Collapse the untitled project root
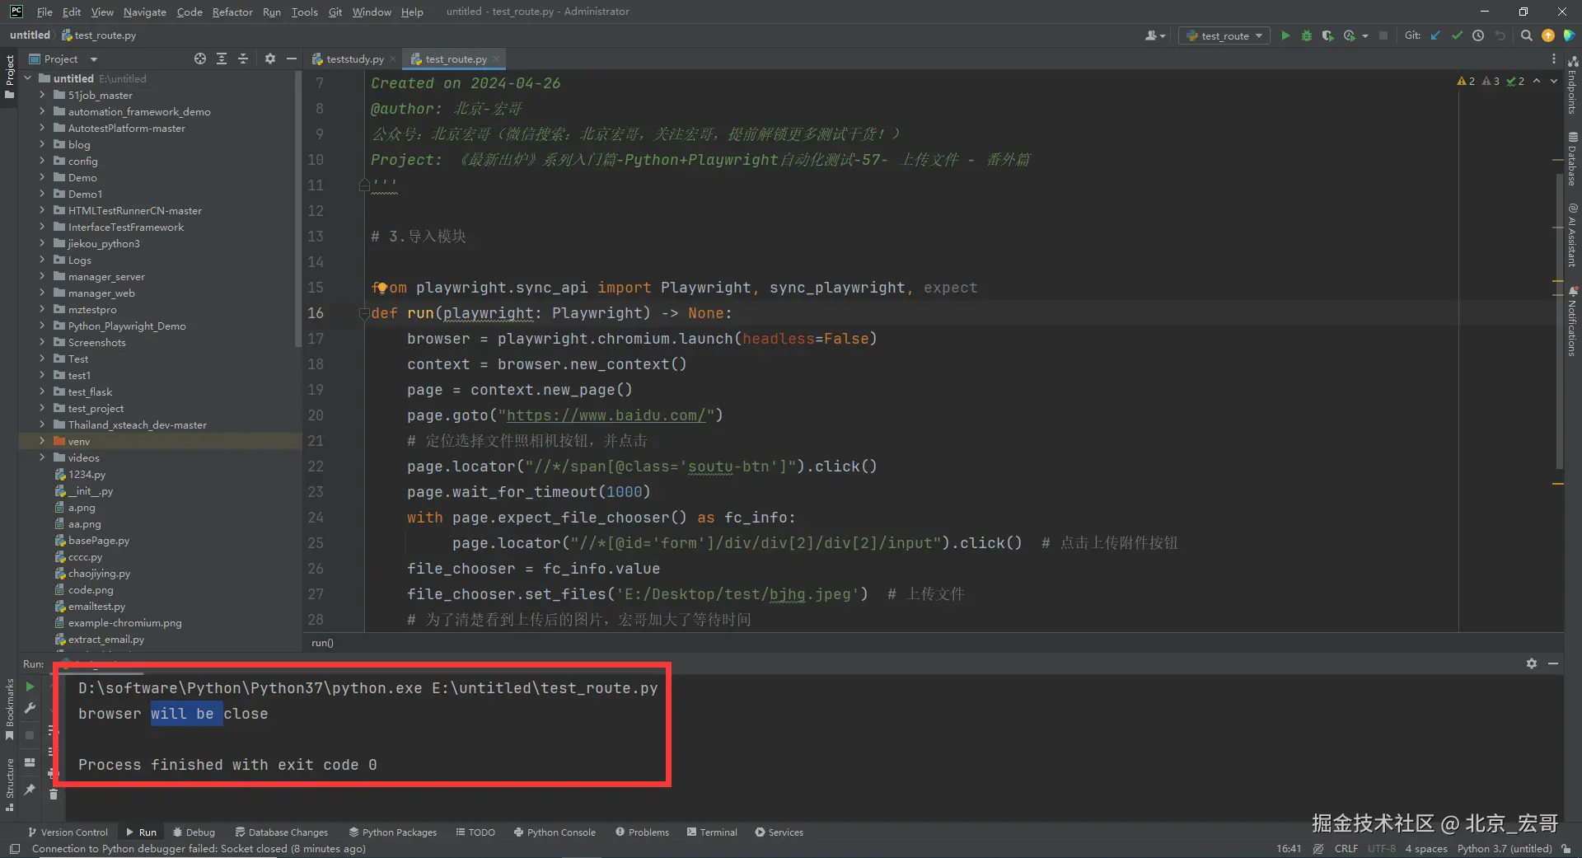The image size is (1582, 858). (28, 78)
